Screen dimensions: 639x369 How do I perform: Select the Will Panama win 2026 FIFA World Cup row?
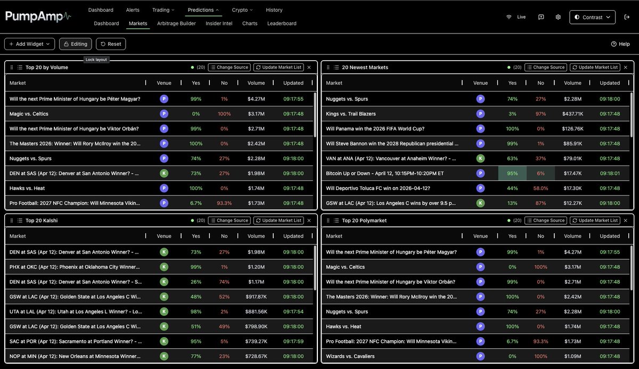(x=476, y=128)
